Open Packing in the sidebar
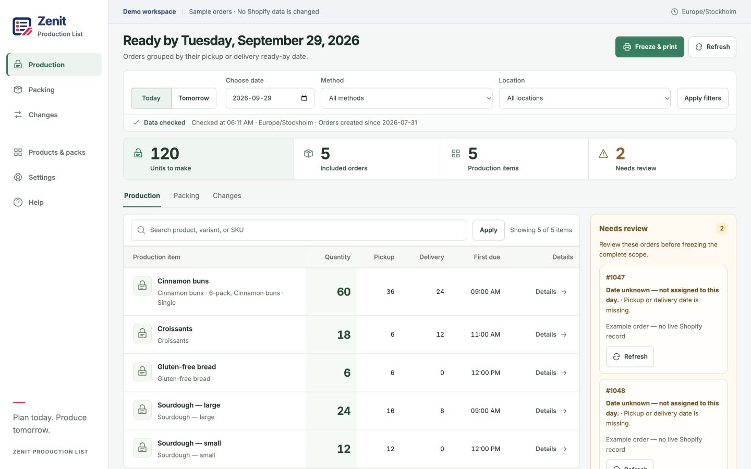This screenshot has height=469, width=751. pos(54,90)
